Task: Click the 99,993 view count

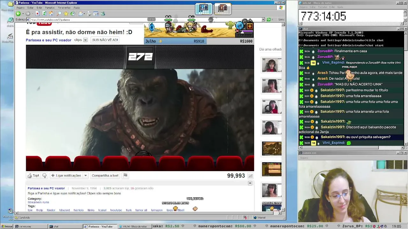Action: point(236,176)
